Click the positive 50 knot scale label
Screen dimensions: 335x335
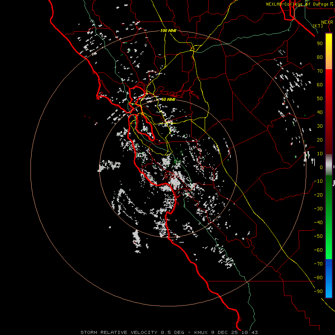(320, 99)
